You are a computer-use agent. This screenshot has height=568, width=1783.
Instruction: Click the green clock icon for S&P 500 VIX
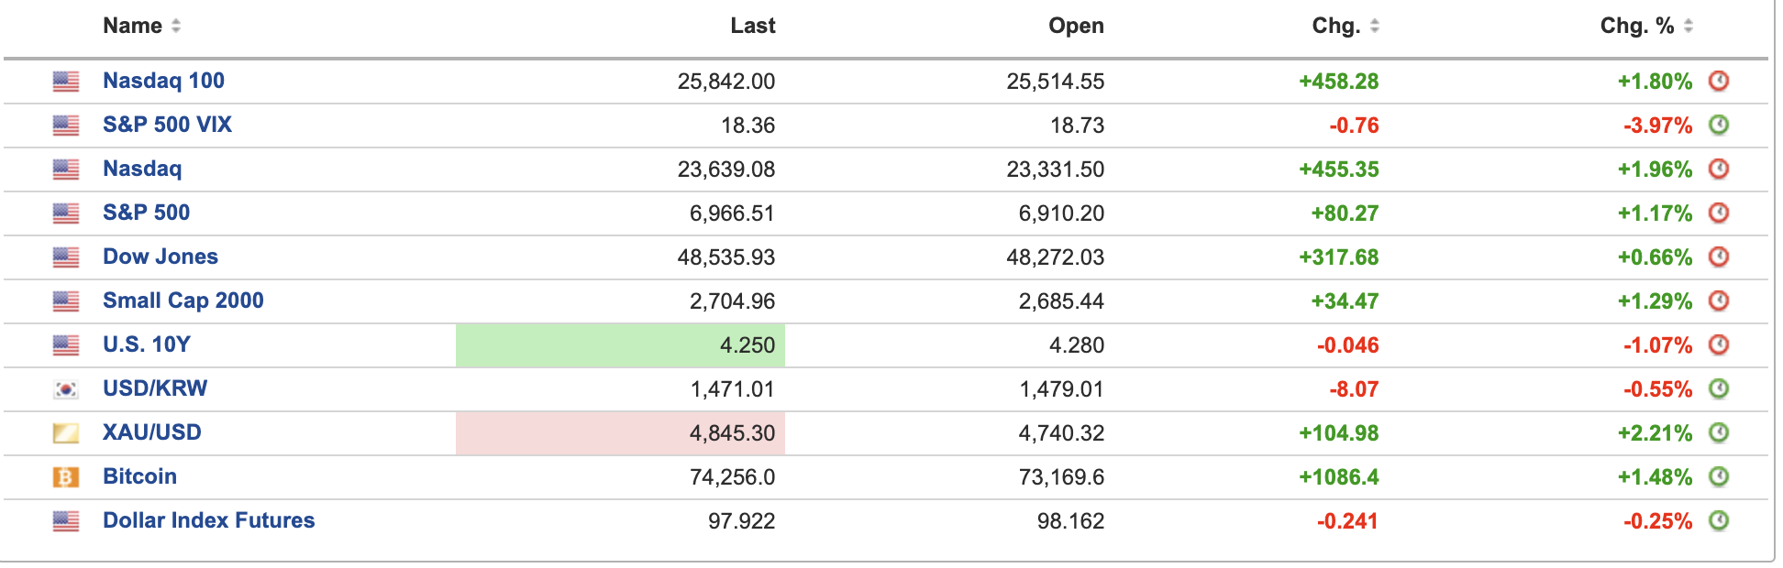point(1718,126)
